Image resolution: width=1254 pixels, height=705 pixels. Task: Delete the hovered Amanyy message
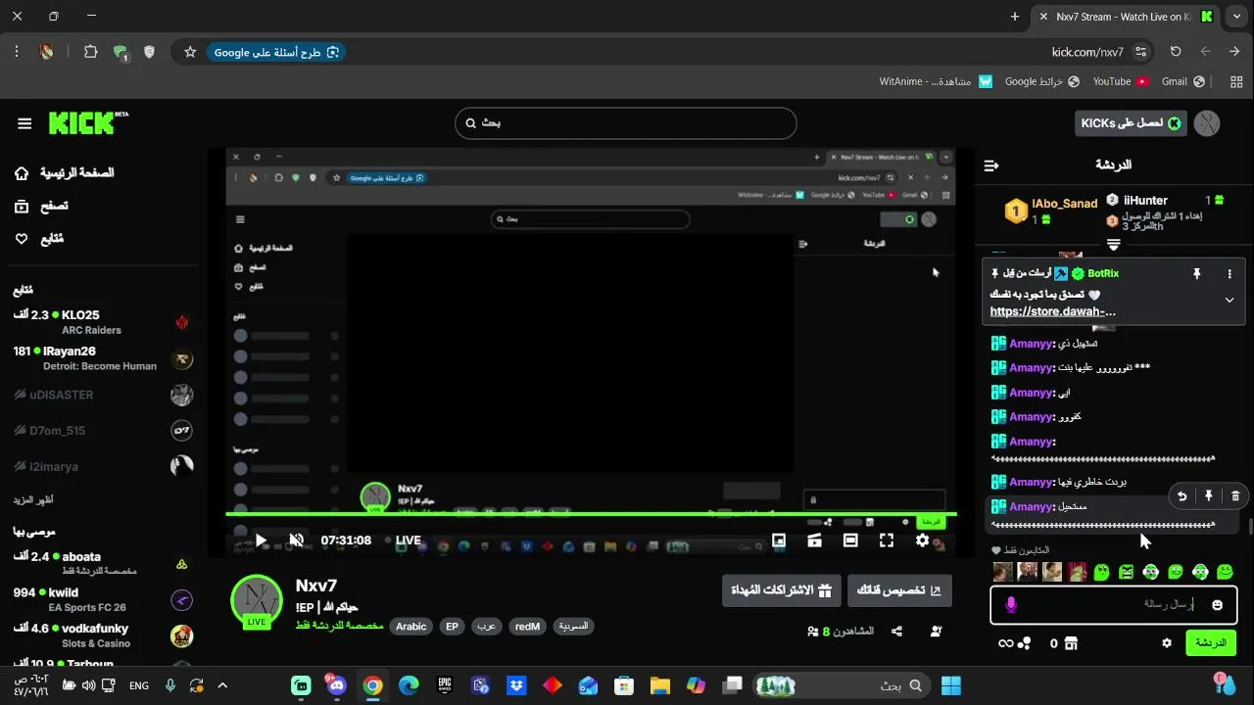click(x=1235, y=496)
